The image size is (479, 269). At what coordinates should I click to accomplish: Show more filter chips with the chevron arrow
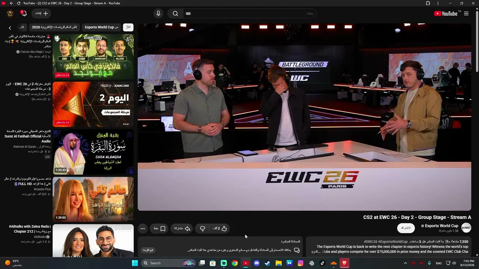pos(10,28)
